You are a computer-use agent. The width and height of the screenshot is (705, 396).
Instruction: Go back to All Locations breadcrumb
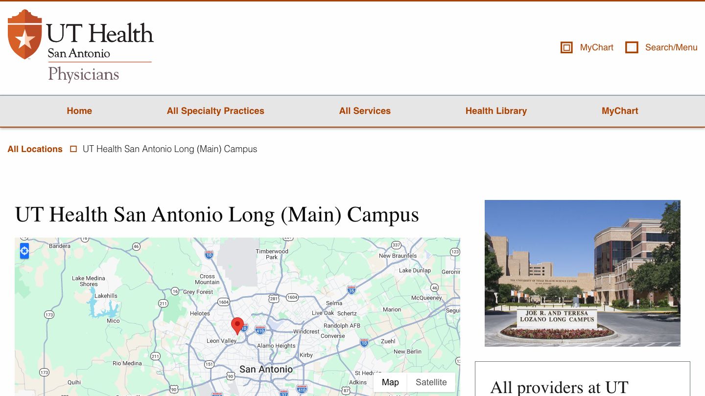click(35, 149)
